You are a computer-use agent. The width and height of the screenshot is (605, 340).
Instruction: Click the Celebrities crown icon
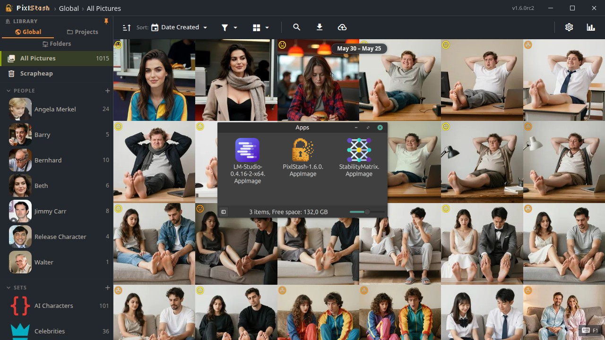point(20,331)
